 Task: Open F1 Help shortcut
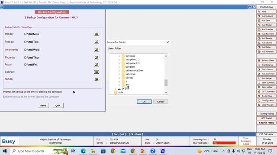click(x=267, y=12)
